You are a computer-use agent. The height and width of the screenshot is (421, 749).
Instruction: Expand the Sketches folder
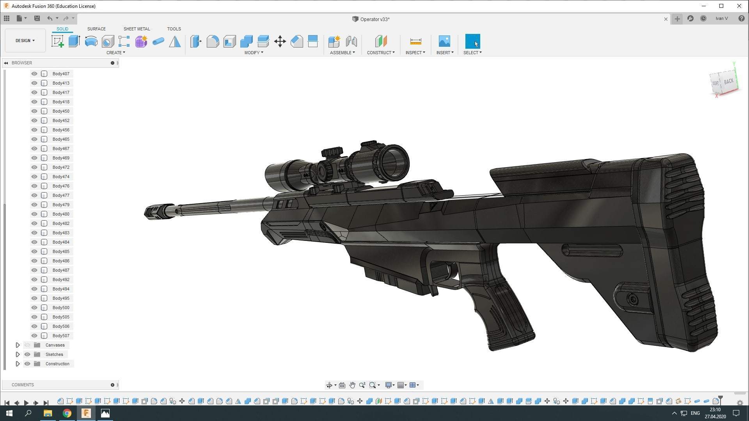click(18, 354)
